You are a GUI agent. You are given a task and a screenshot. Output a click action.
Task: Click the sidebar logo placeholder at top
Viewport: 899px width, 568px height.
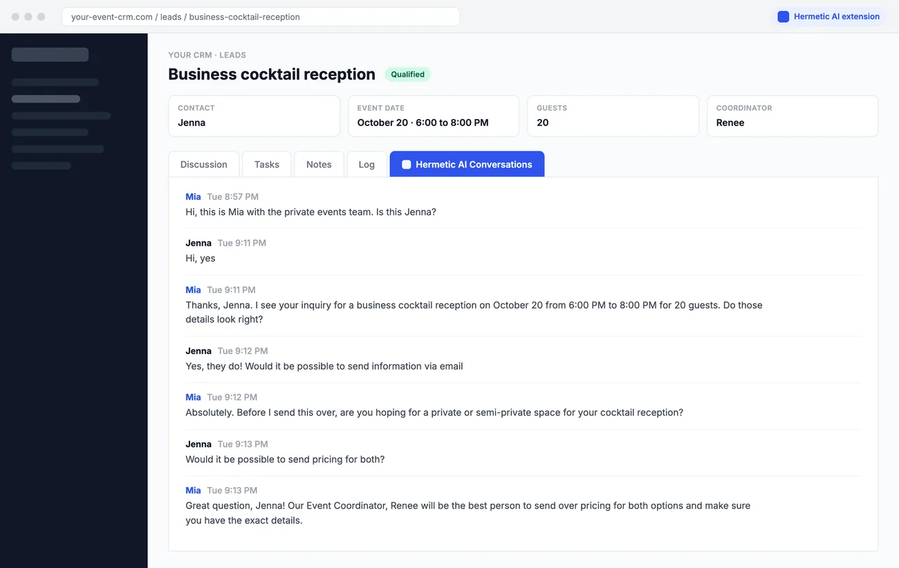(x=50, y=55)
